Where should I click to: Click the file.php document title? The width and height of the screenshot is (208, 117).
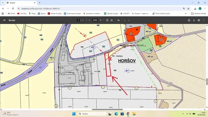click(x=12, y=20)
